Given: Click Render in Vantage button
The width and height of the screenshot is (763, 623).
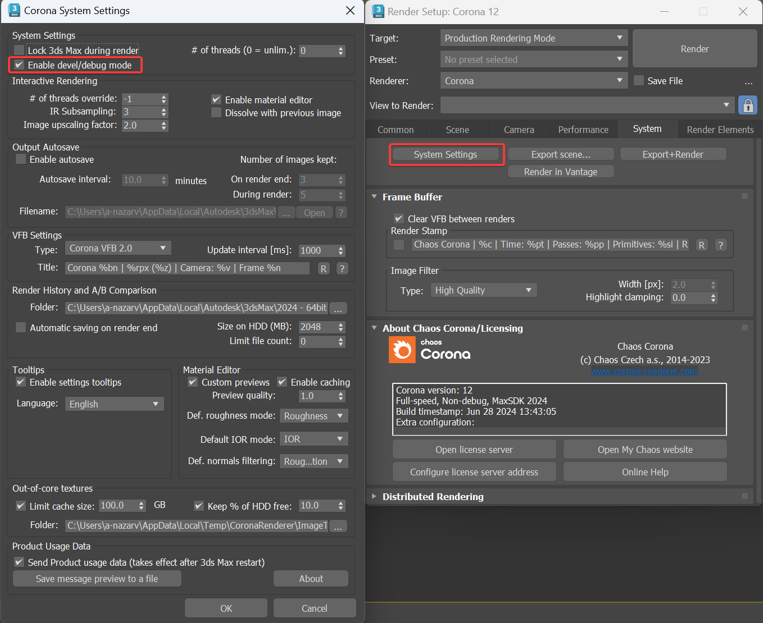Looking at the screenshot, I should click(x=561, y=172).
